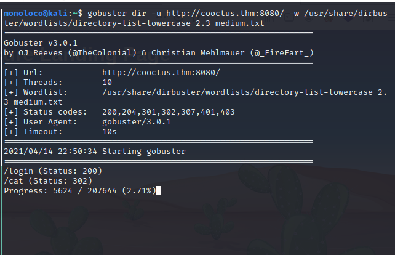Click the Status codes list 200,204,301...
This screenshot has height=255, width=395.
169,112
